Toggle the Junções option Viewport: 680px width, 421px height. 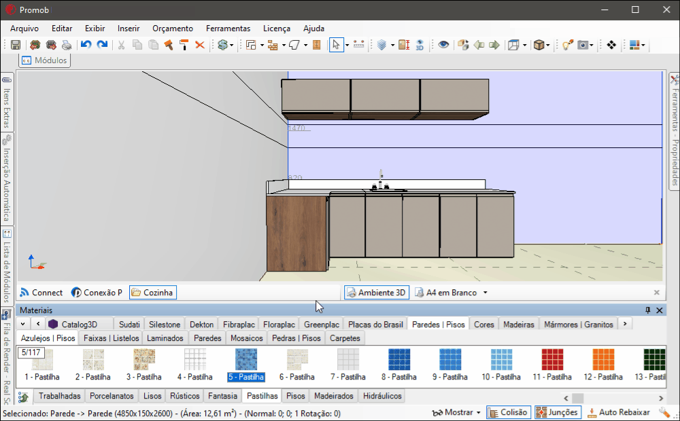(557, 412)
